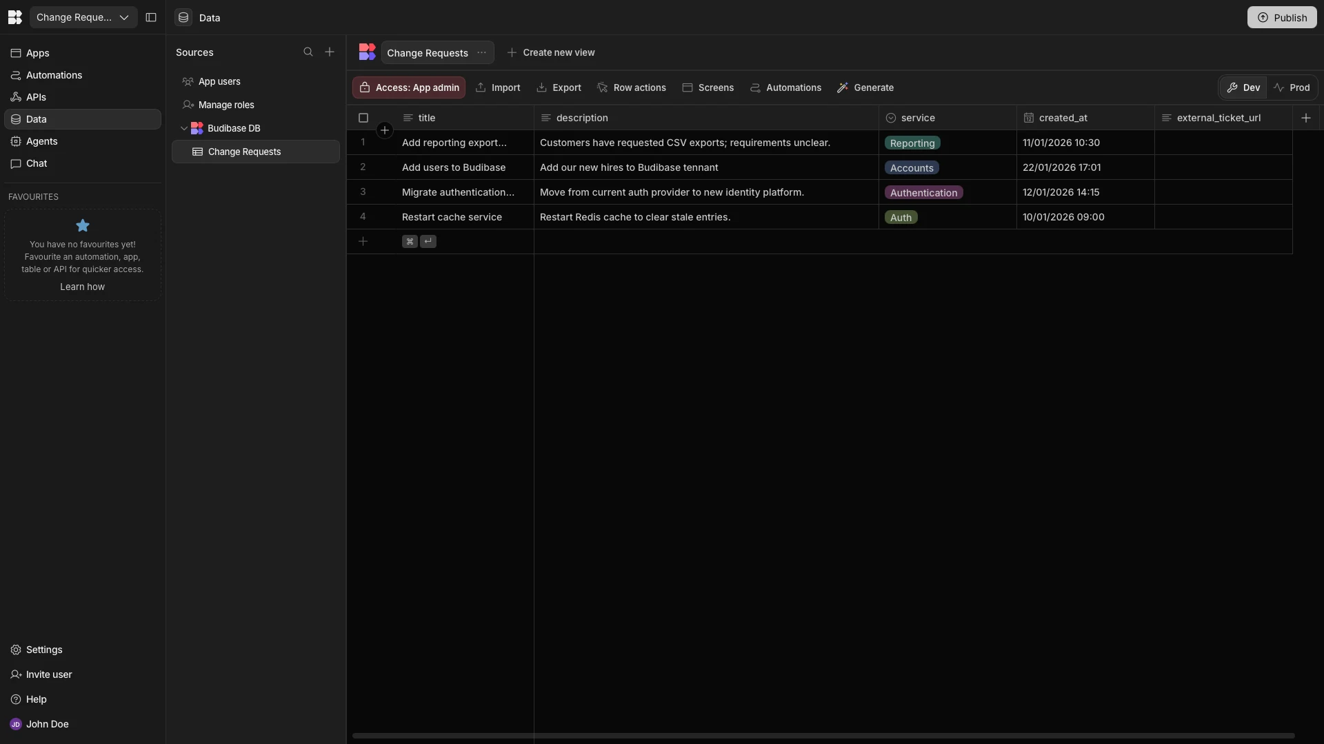Add a new source with plus icon
This screenshot has width=1324, height=744.
tap(330, 52)
